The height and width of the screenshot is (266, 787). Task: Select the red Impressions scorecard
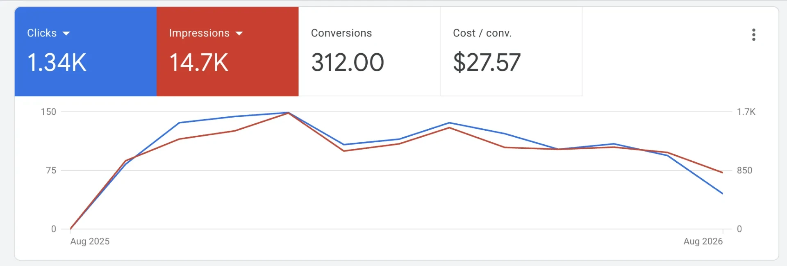click(227, 52)
